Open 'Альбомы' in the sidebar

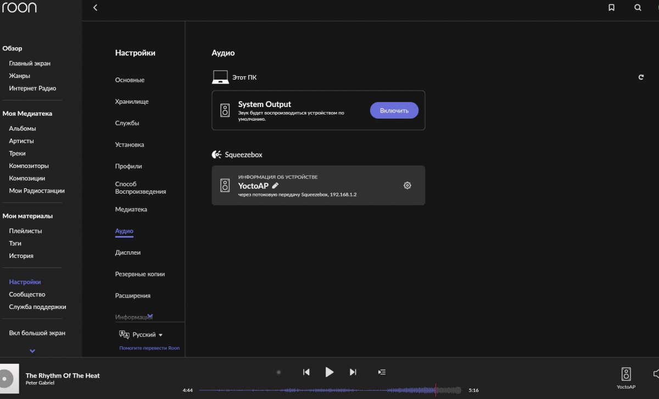click(23, 128)
